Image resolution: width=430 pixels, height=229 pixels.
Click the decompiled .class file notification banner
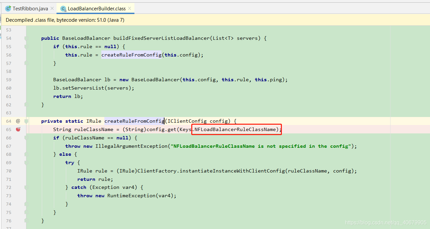[x=215, y=20]
